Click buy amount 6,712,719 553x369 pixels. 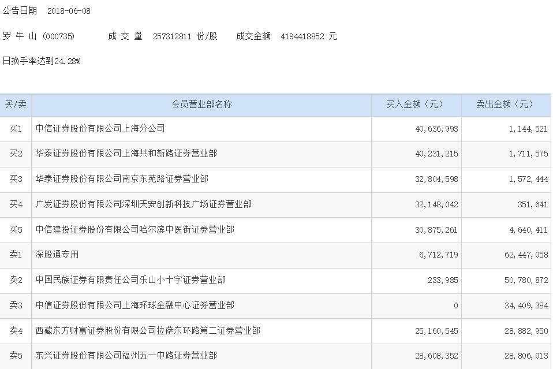[x=439, y=255]
